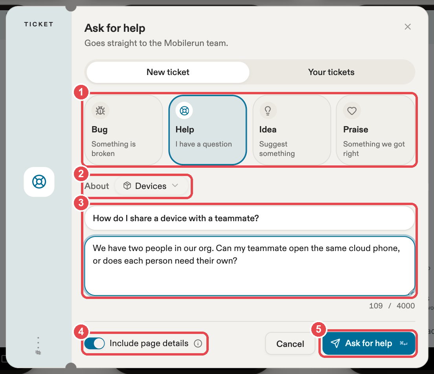Viewport: 434px width, 374px height.
Task: Click the '109 / 4000' character counter
Action: (x=392, y=306)
